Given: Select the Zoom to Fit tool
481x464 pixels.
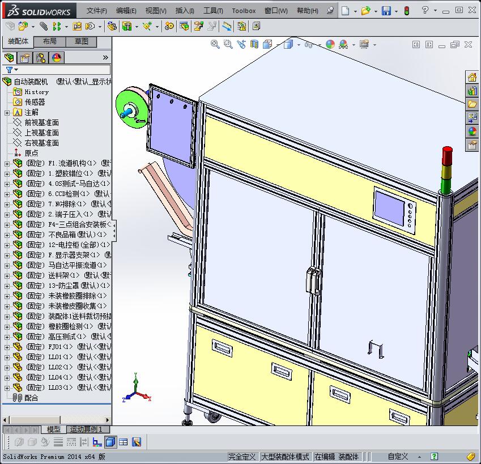Looking at the screenshot, I should [x=215, y=44].
